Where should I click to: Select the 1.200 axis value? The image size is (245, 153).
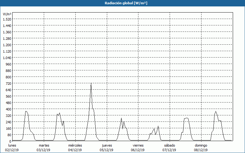click(x=7, y=45)
